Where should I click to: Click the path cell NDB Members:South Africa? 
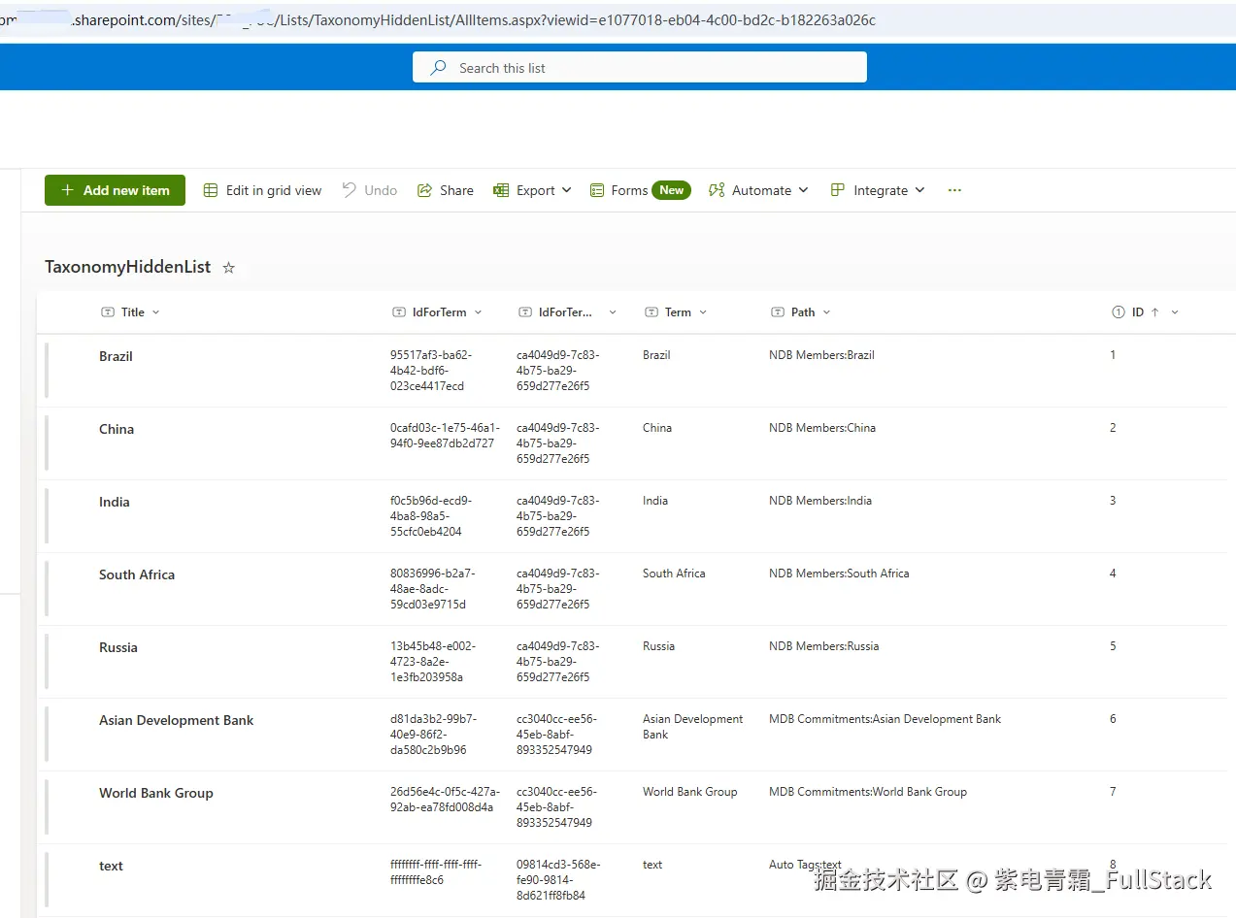(x=839, y=574)
